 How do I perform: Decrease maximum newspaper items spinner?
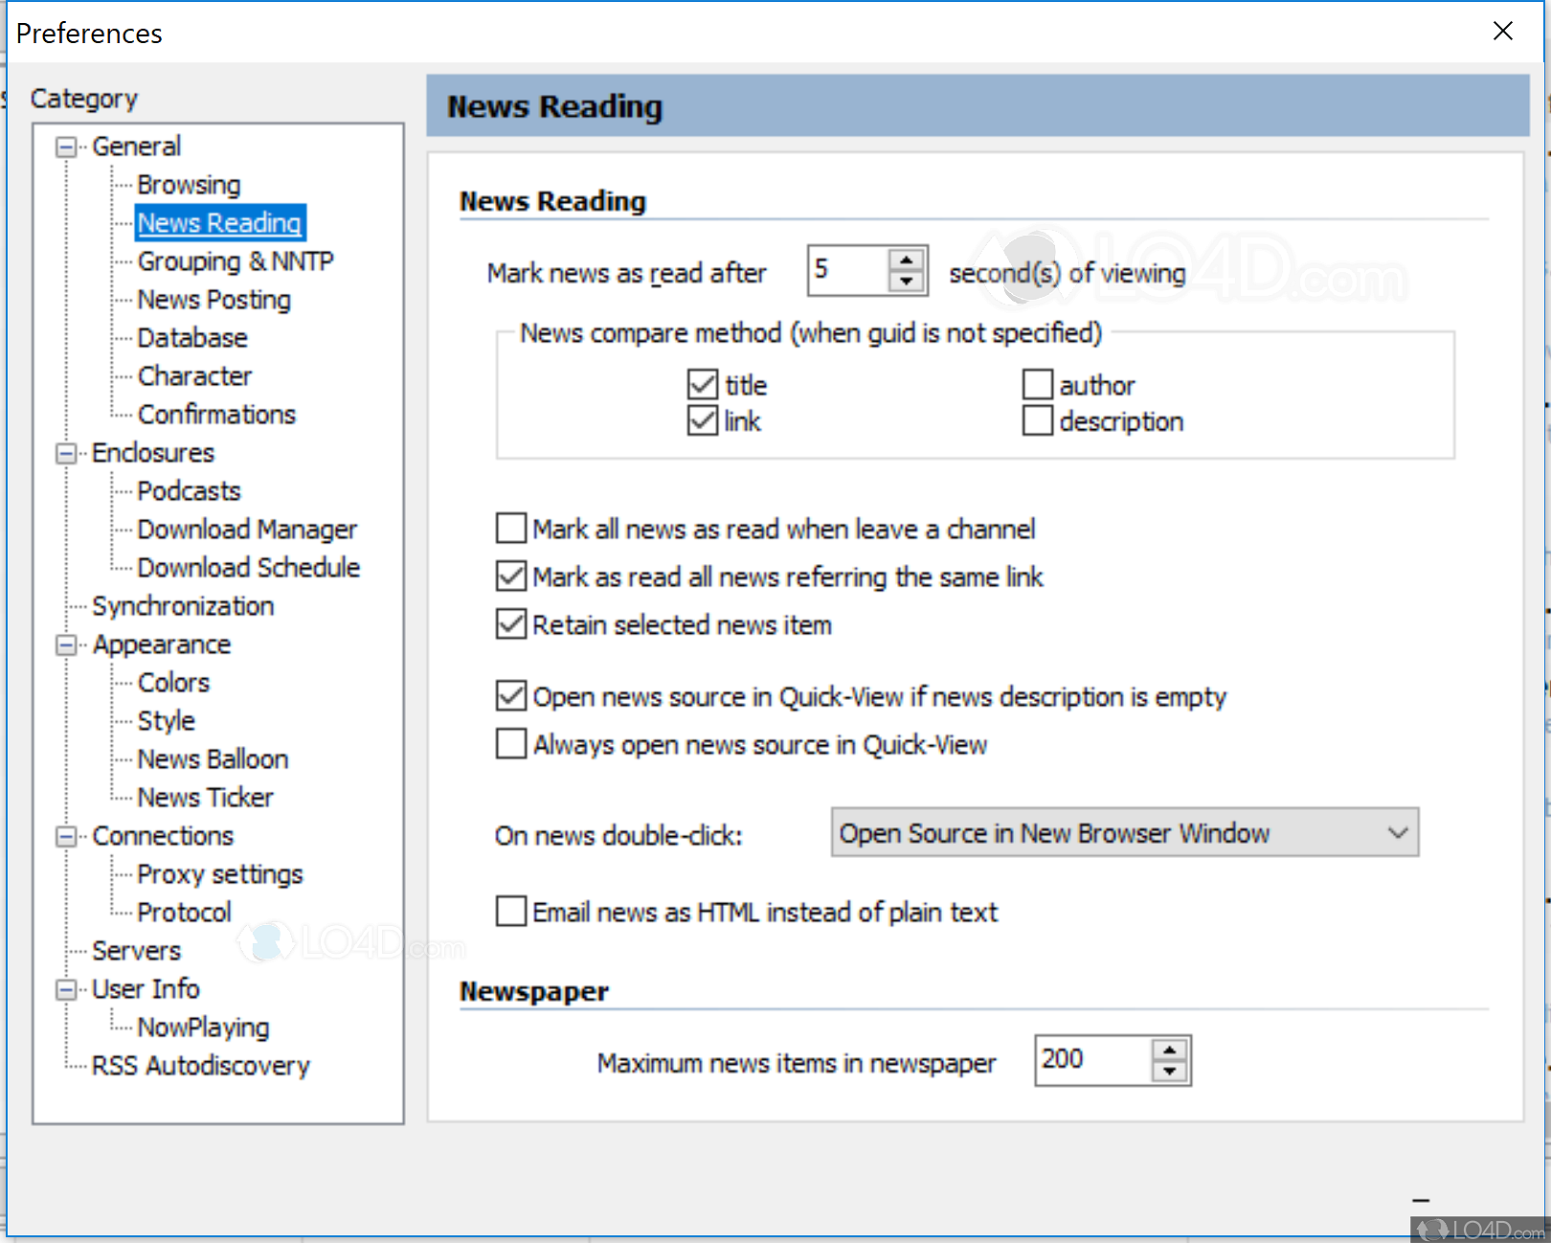tap(1169, 1072)
